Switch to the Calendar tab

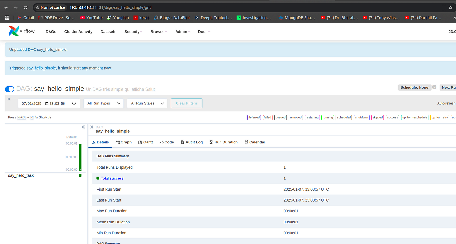pyautogui.click(x=255, y=142)
